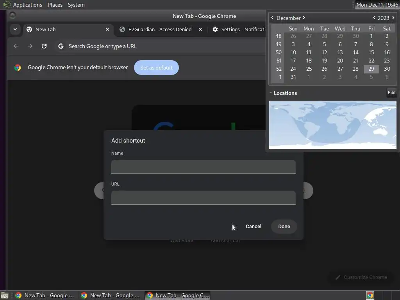This screenshot has width=400, height=300.
Task: Click week number 50 in calendar
Action: [x=278, y=53]
